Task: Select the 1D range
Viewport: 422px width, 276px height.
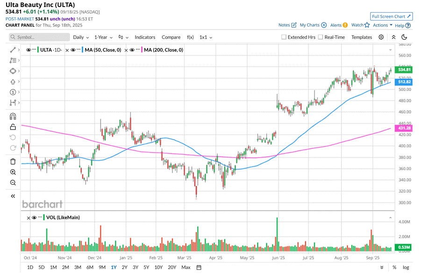Action: [x=30, y=268]
